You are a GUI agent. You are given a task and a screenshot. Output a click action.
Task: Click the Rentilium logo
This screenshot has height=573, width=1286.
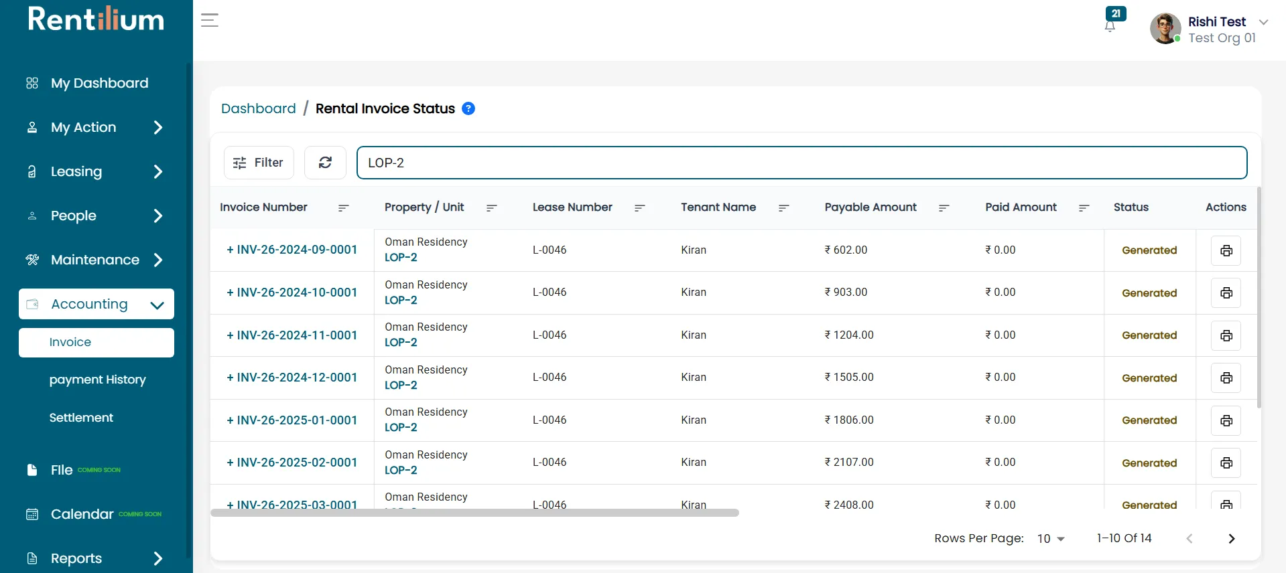tap(96, 19)
